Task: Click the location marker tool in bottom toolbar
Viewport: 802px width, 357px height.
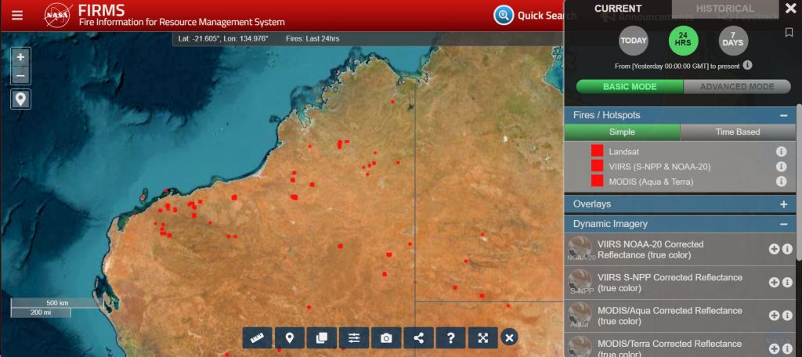Action: [x=290, y=337]
